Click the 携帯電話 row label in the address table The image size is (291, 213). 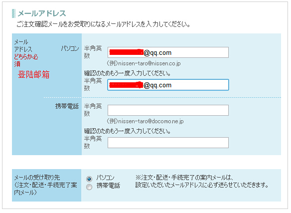coord(67,106)
